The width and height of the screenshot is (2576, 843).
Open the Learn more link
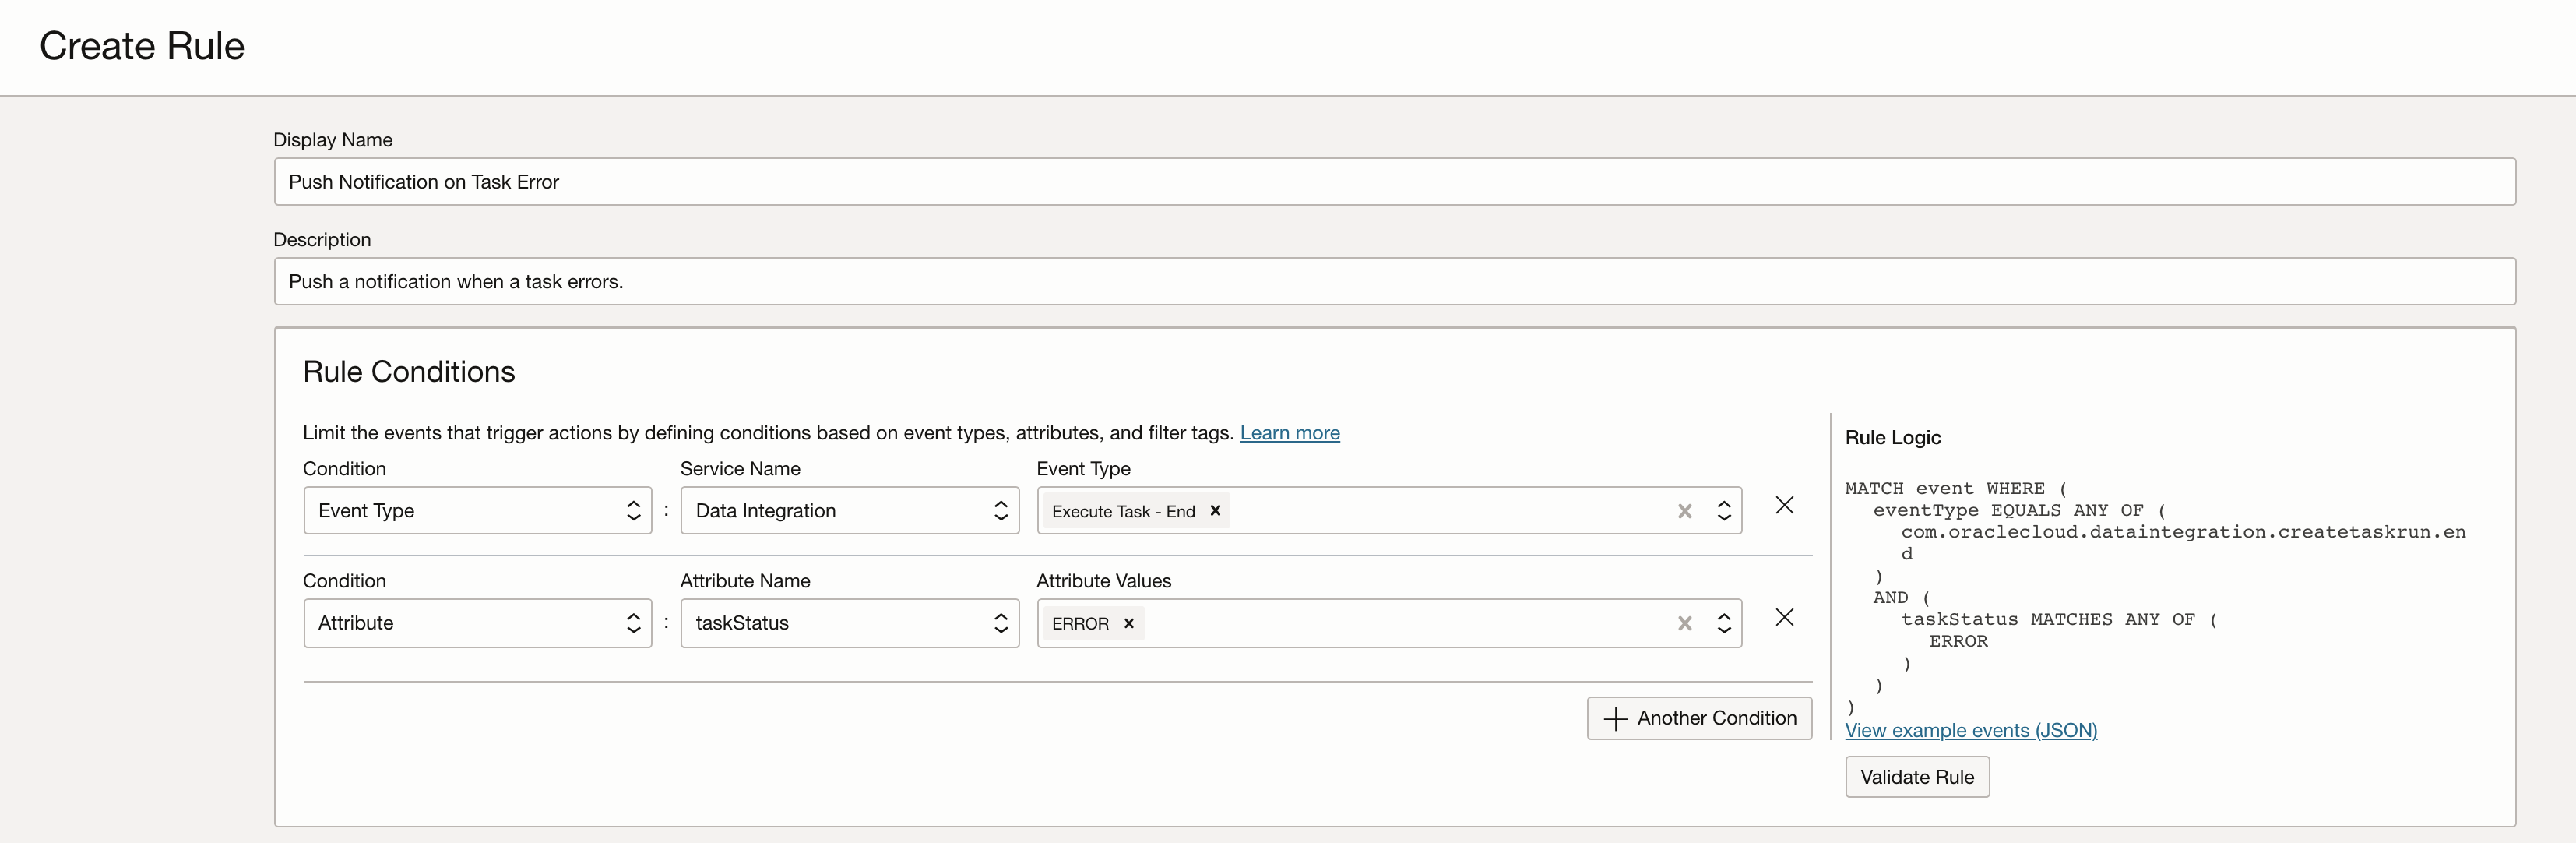[1289, 433]
